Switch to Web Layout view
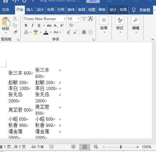Screen dimensions: 156x152 coord(96,147)
